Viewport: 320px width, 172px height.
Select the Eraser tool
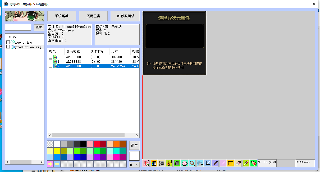click(238, 163)
